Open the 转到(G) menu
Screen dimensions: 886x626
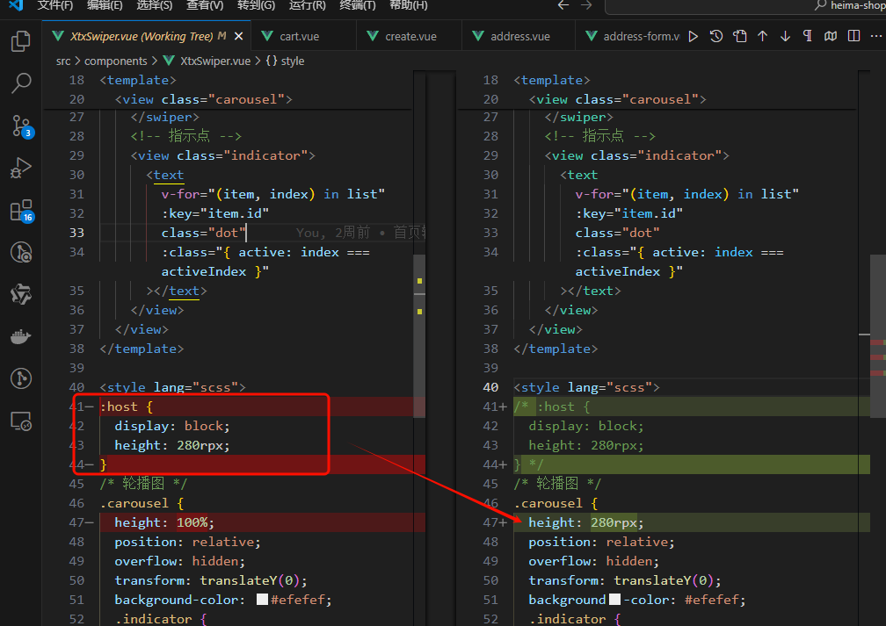256,5
